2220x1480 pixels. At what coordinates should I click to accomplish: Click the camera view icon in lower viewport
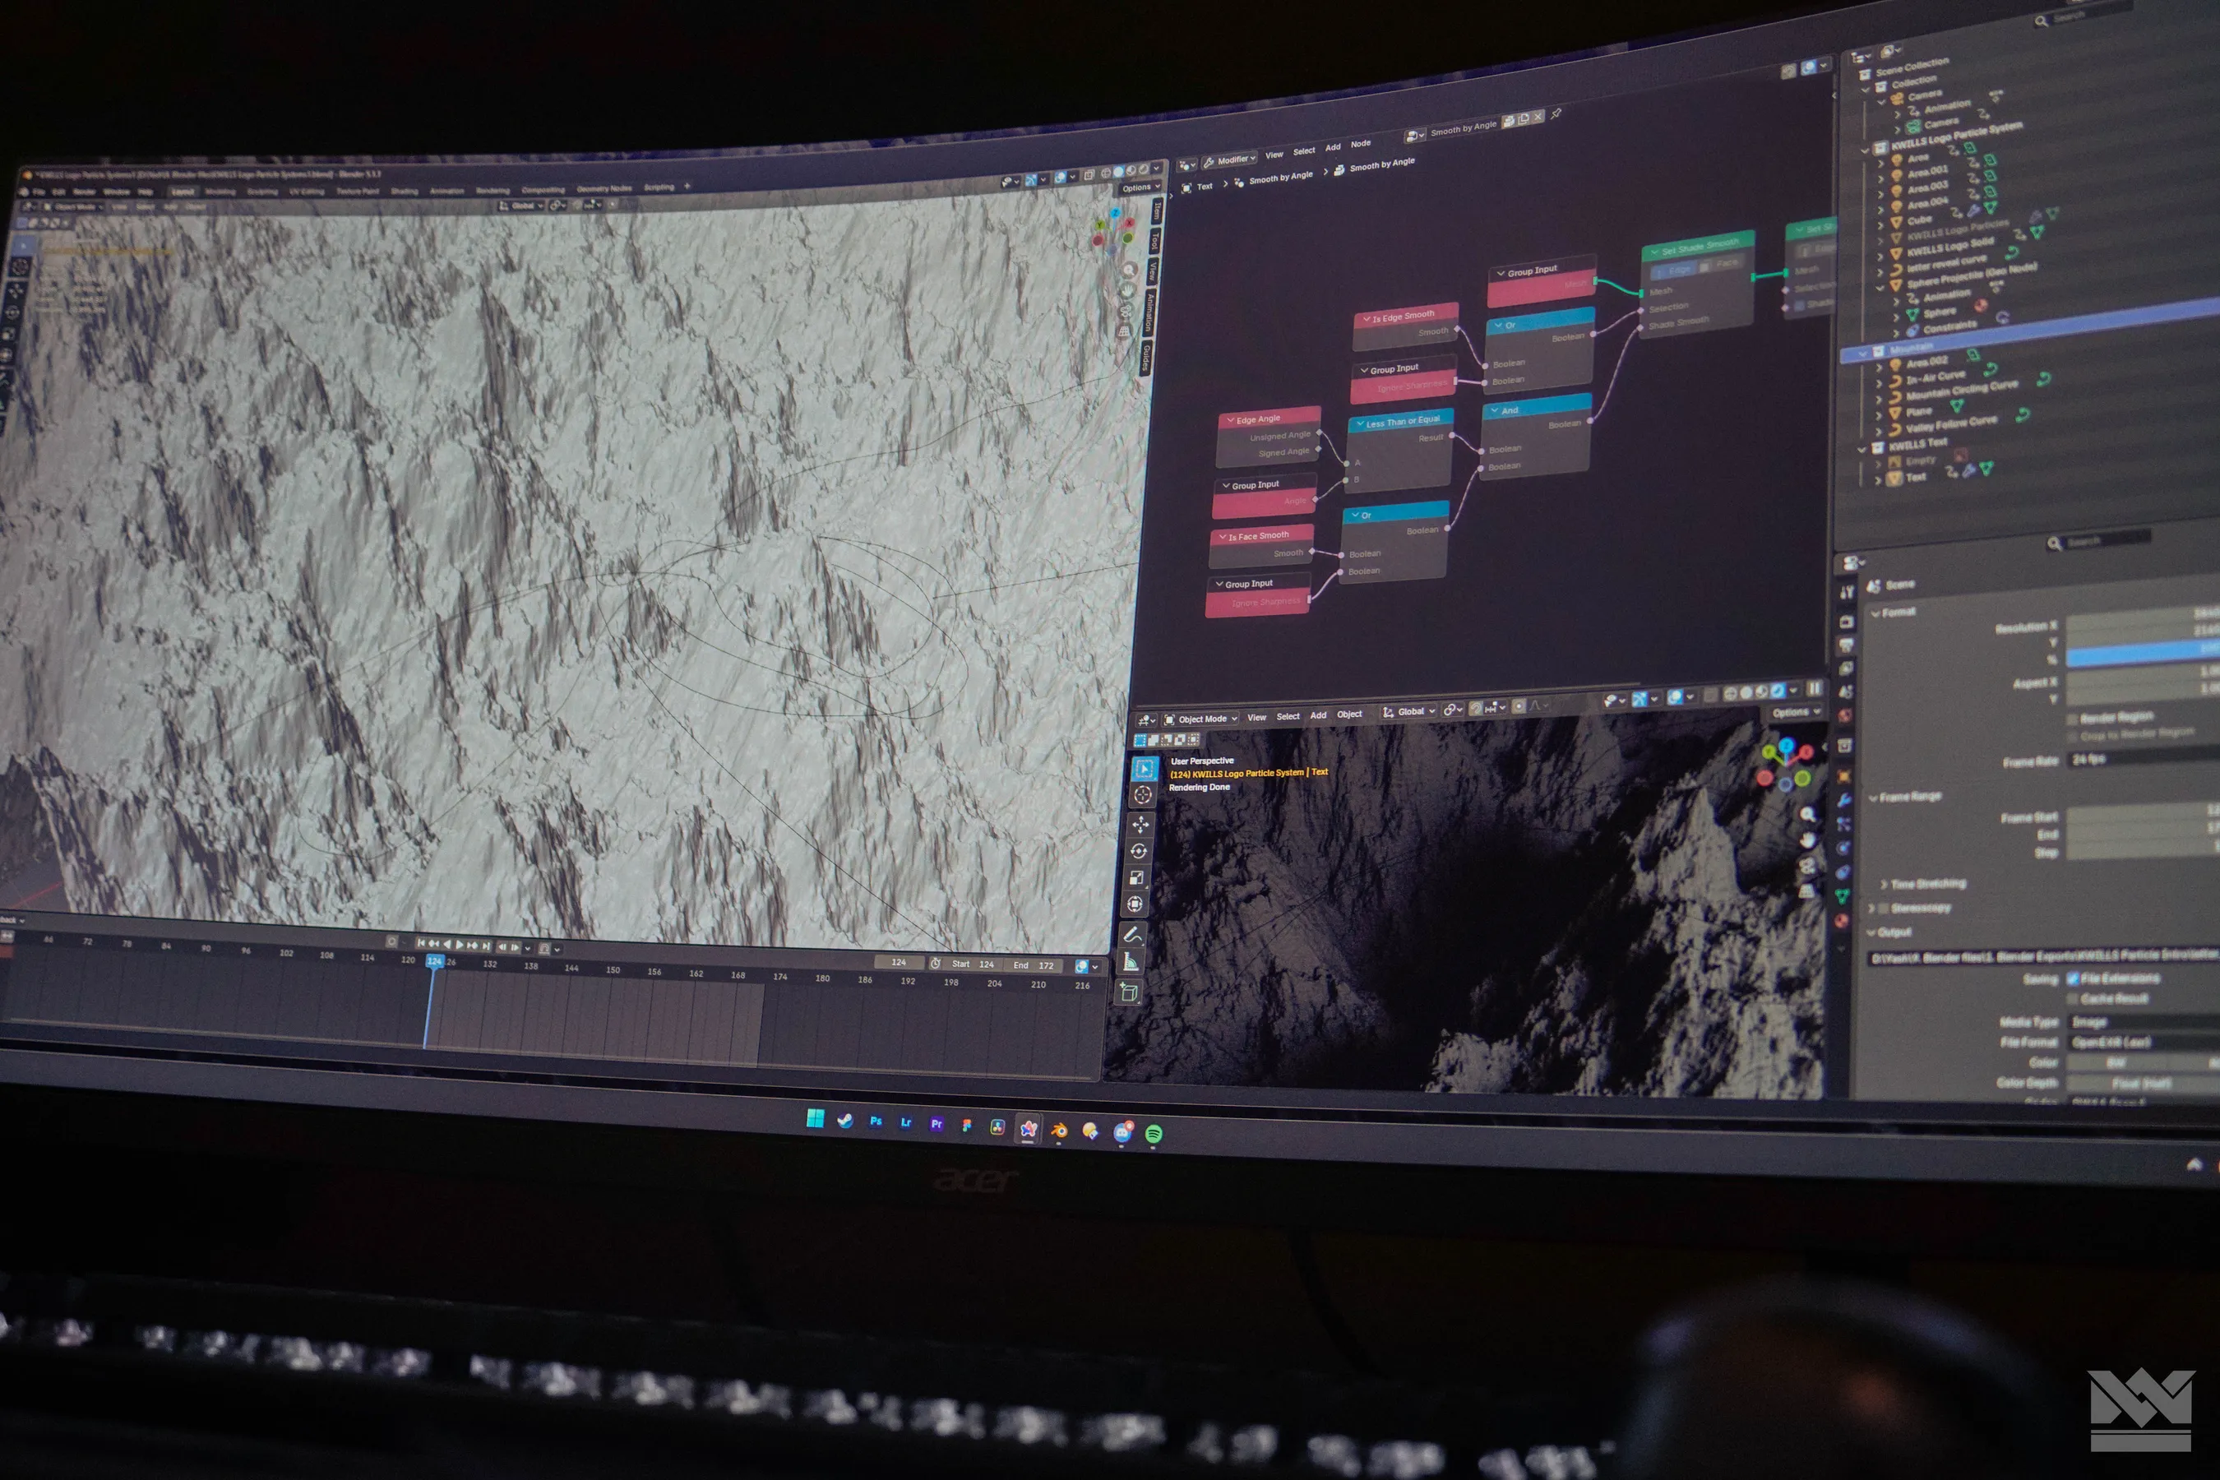coord(1806,866)
